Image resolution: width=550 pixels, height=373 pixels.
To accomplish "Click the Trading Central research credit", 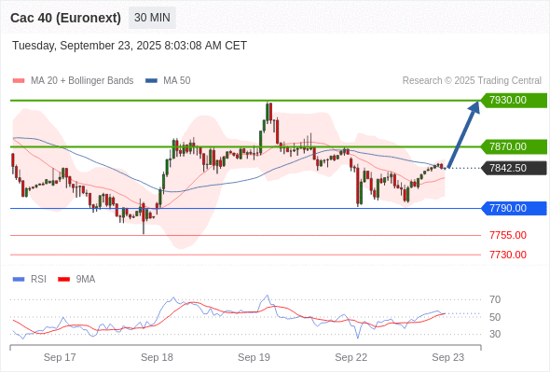I will (472, 81).
